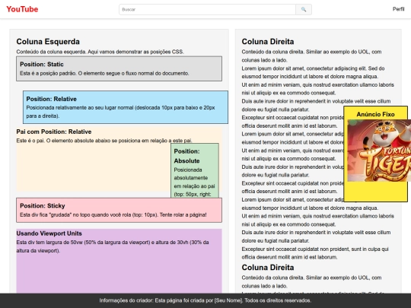Click the YouTube logo in header
Image resolution: width=411 pixels, height=308 pixels.
point(22,9)
